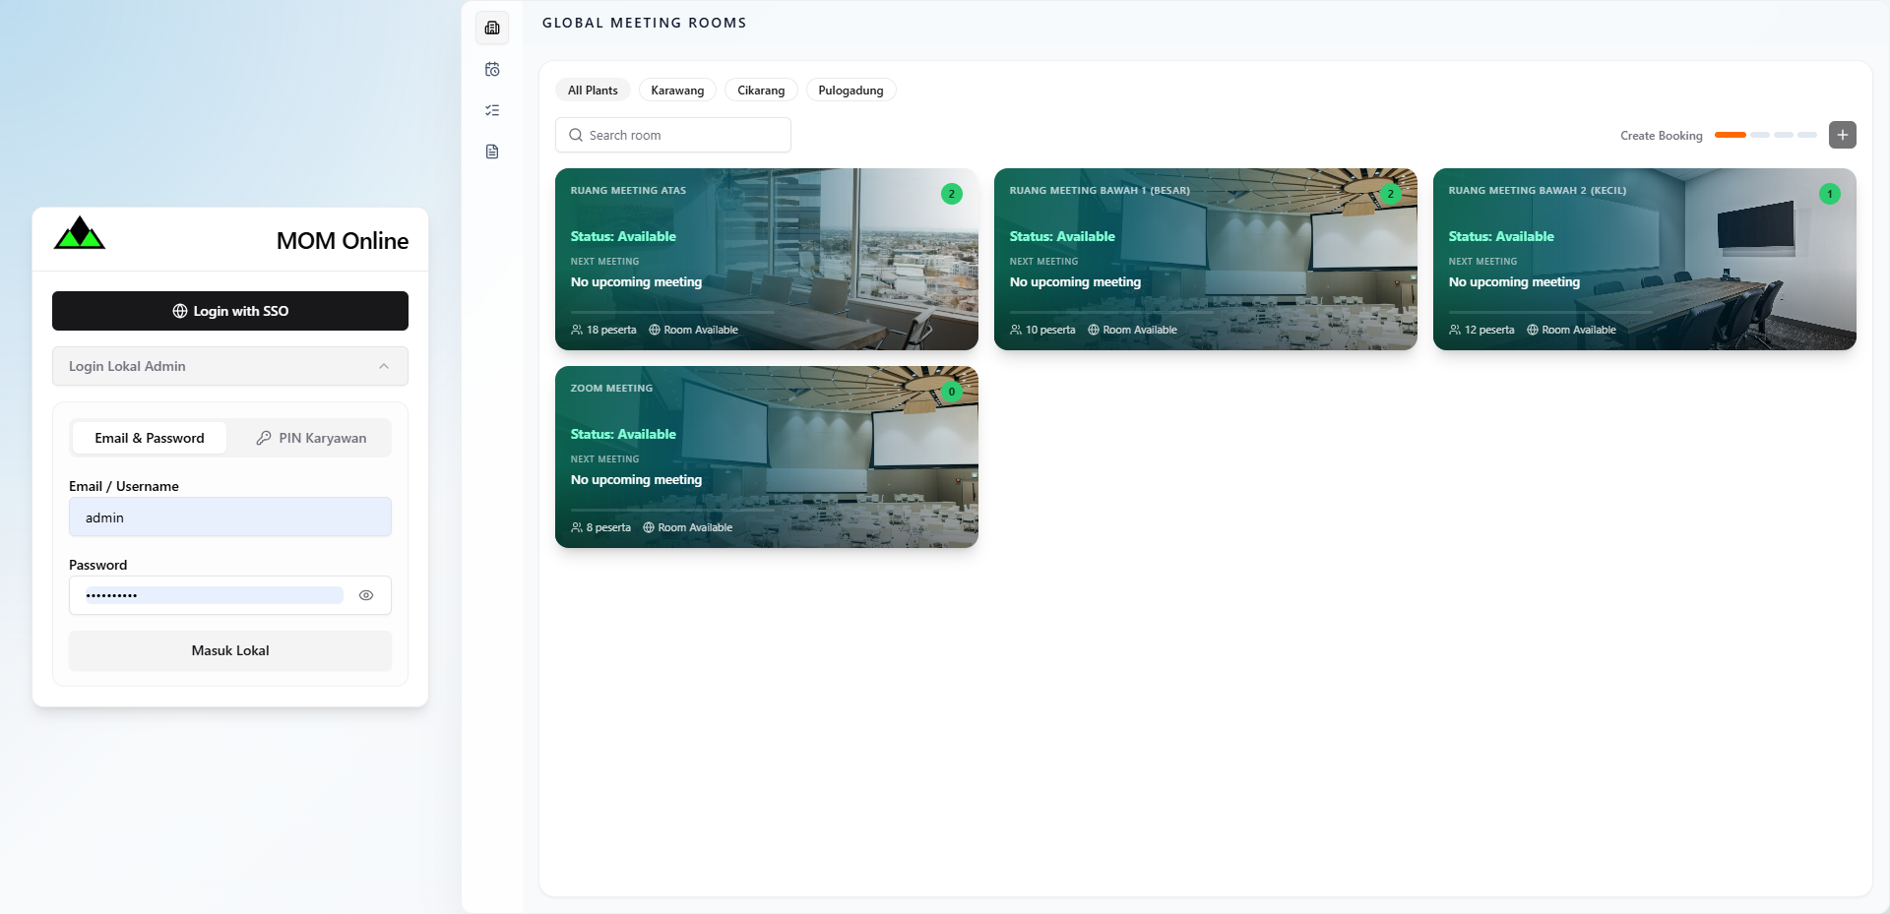The height and width of the screenshot is (914, 1890).
Task: Click the Create Booking label
Action: [x=1662, y=136]
